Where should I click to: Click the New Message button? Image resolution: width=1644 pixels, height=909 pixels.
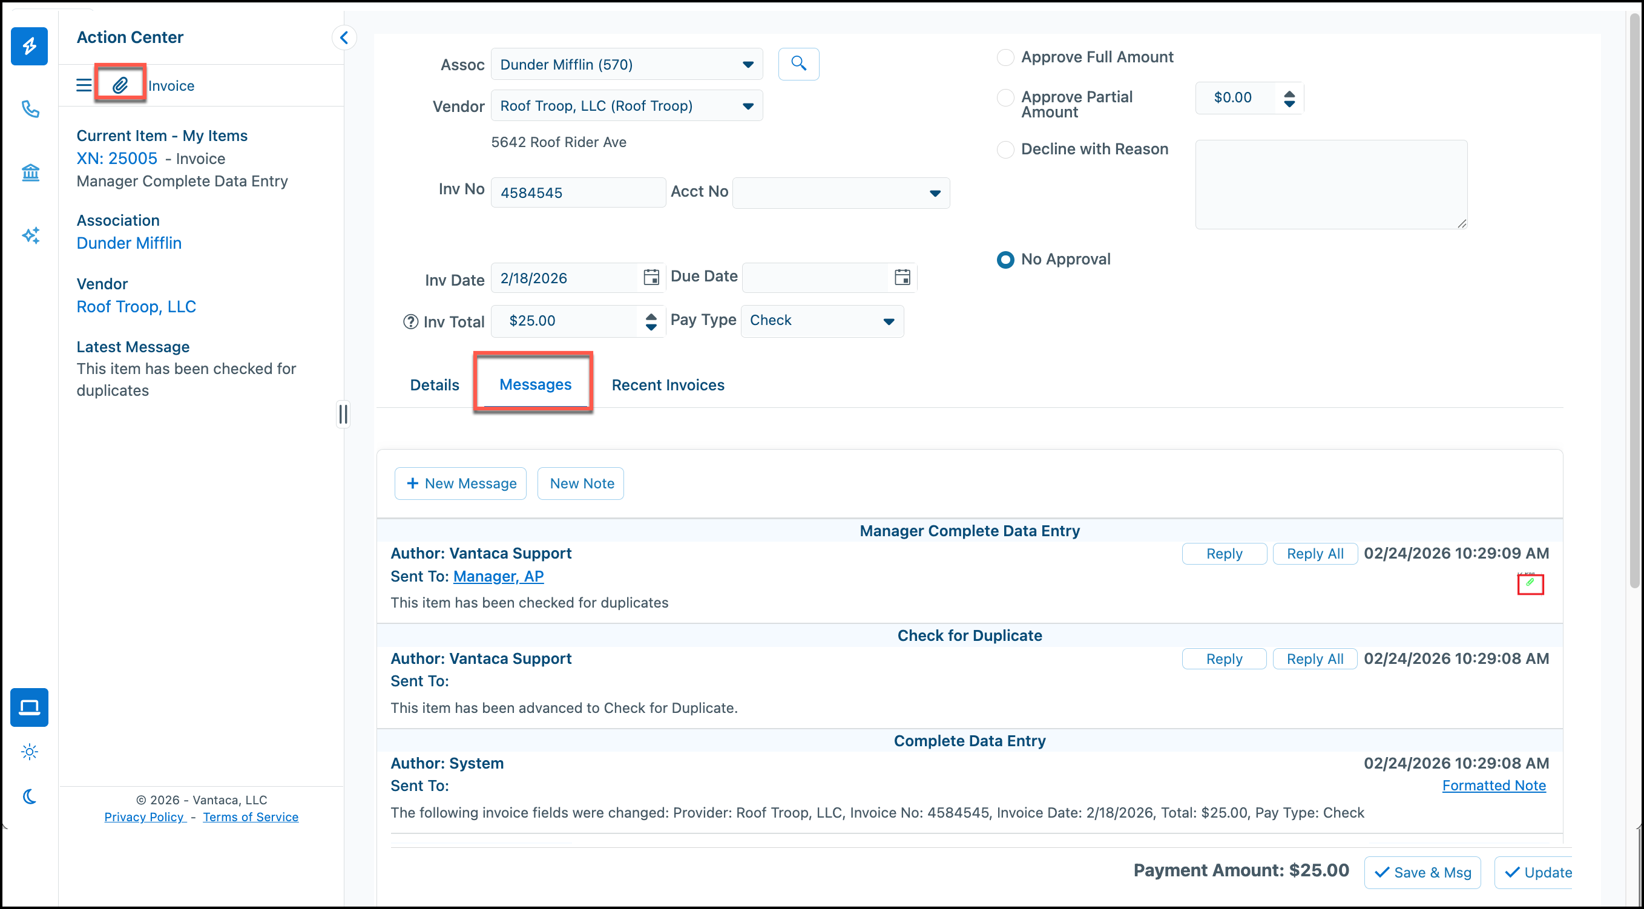tap(460, 484)
